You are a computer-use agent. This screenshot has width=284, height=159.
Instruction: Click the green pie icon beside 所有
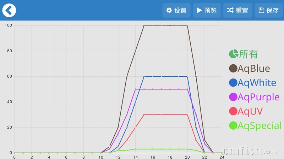[x=234, y=54]
